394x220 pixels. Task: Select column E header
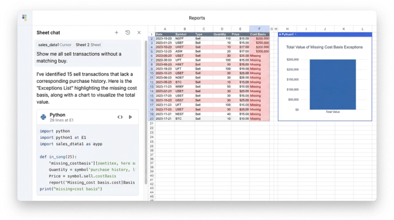(240, 29)
